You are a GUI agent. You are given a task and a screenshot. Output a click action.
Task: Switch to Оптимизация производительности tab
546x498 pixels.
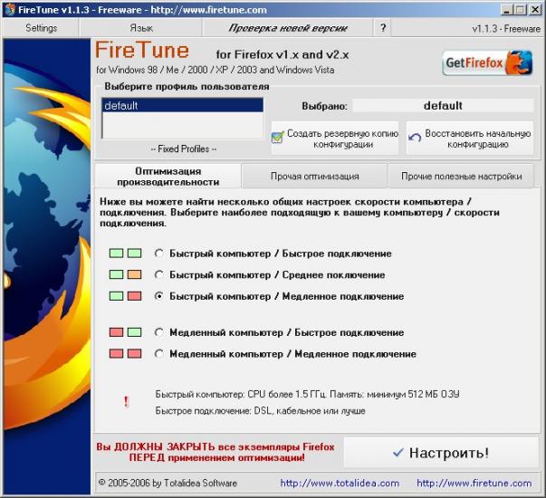coord(168,177)
